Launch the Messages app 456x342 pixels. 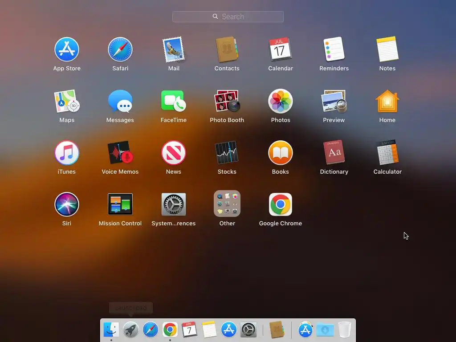(120, 101)
